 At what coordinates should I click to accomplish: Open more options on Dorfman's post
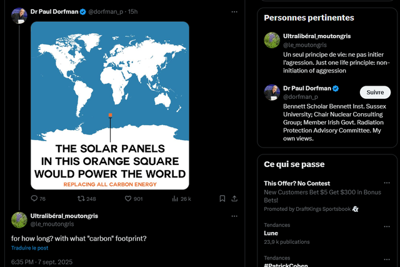(x=234, y=12)
